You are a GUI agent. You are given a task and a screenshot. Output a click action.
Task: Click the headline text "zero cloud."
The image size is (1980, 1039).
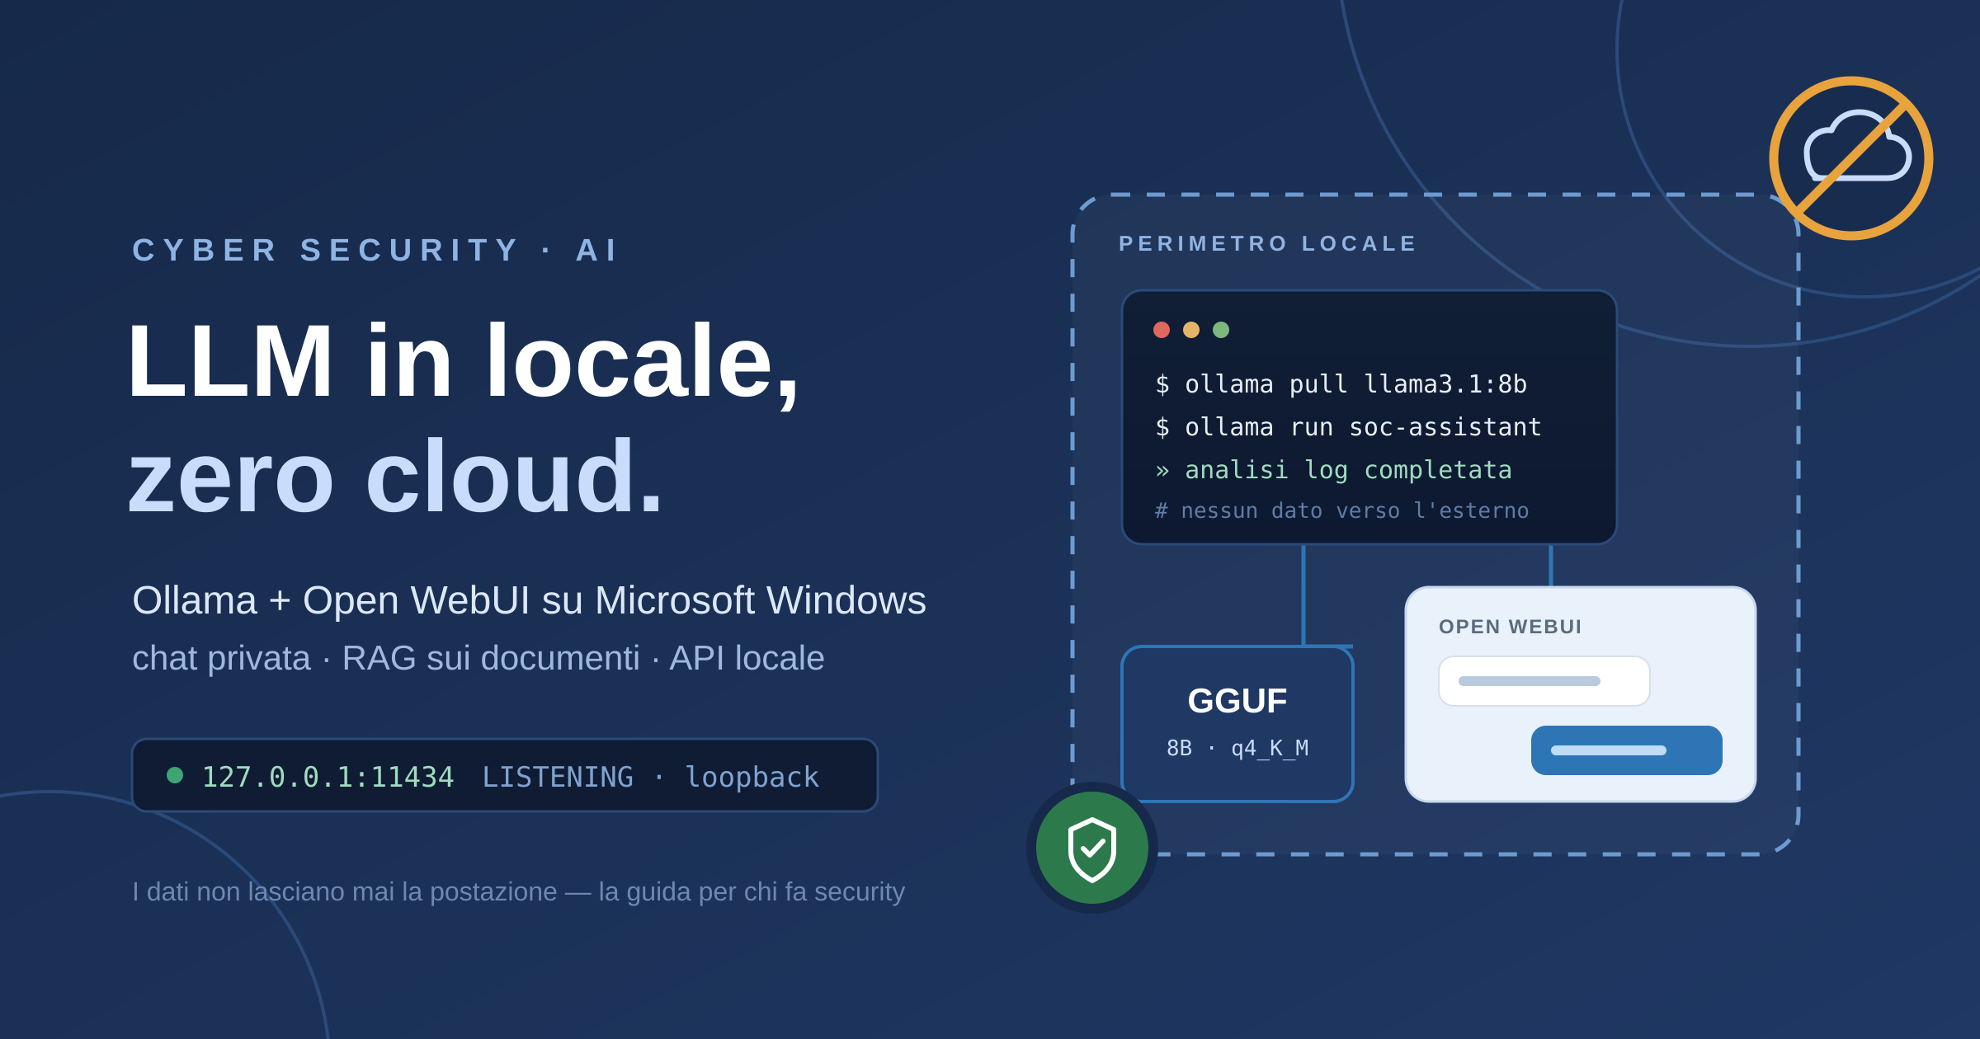(396, 477)
